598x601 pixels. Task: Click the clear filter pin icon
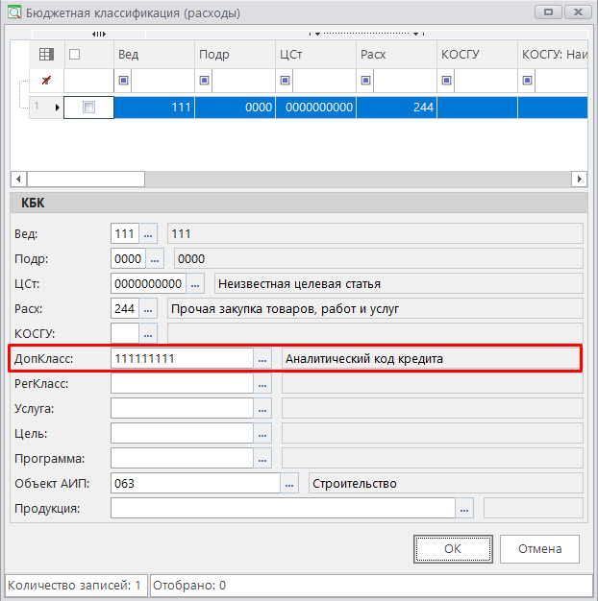[x=46, y=81]
